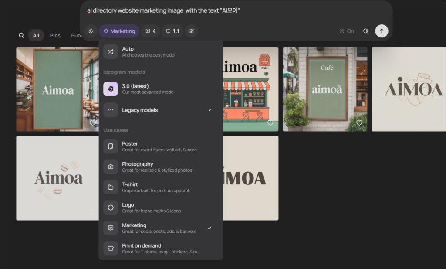Select the checked Marketing use case
This screenshot has width=446, height=269.
pos(160,228)
